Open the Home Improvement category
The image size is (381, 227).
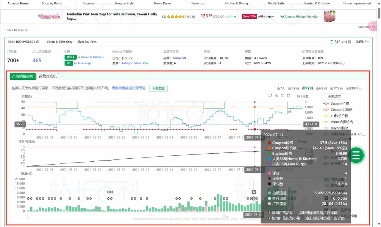pos(357,4)
